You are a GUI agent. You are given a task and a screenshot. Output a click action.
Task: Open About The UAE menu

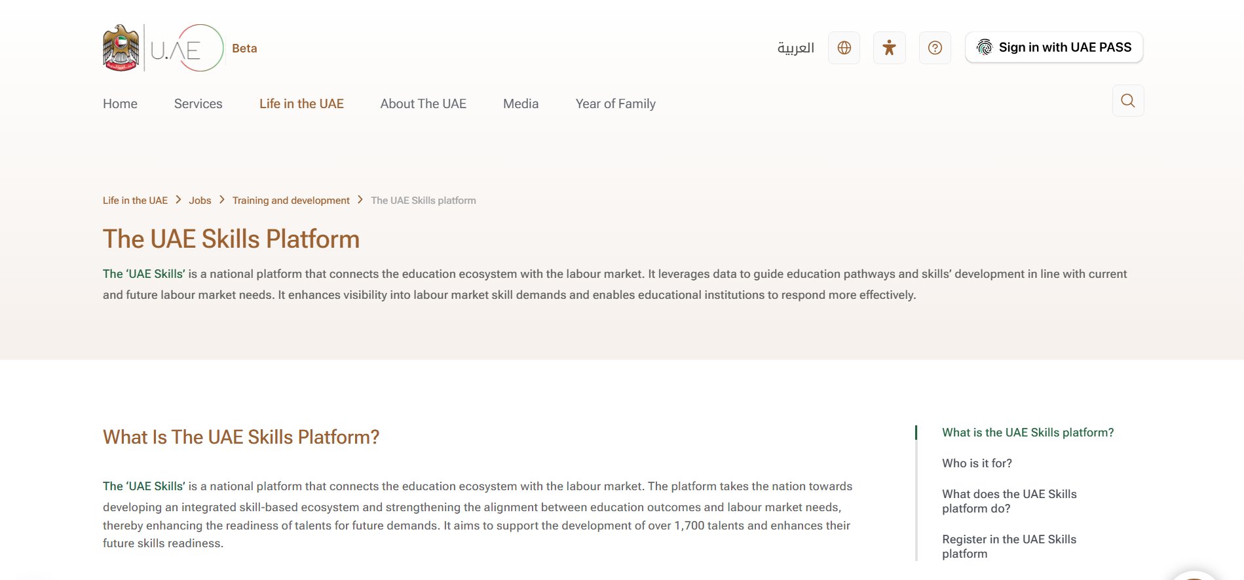coord(423,104)
